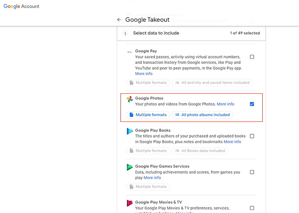
Task: Click step 1 circle next to Select data
Action: click(125, 34)
